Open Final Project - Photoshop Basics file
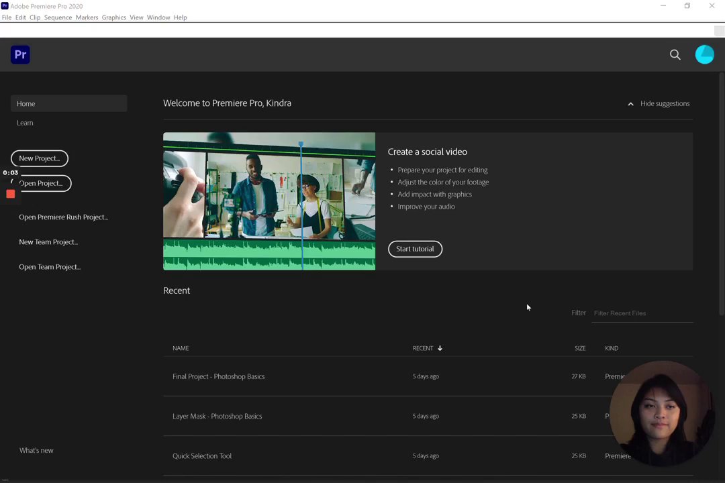 point(218,376)
